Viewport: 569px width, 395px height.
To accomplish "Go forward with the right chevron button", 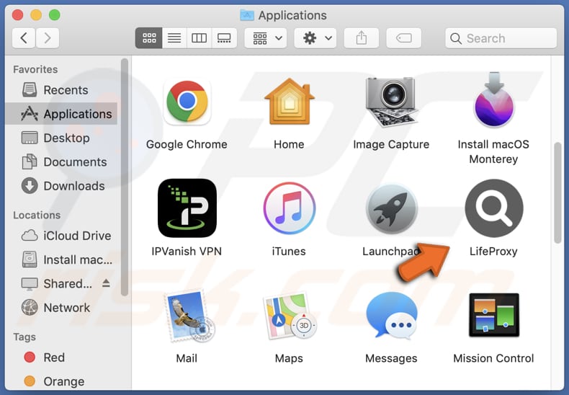I will point(47,37).
